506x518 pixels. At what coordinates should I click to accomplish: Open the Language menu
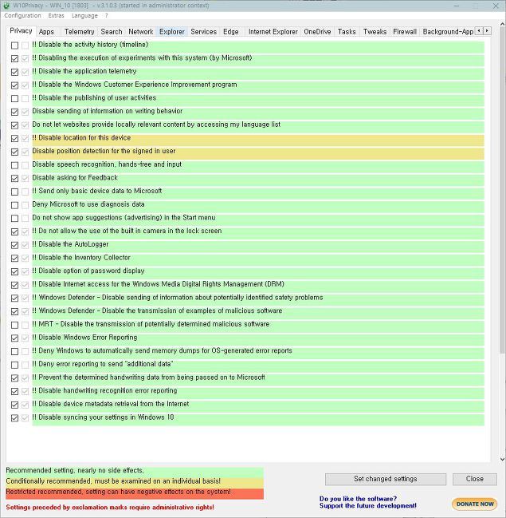pos(84,15)
